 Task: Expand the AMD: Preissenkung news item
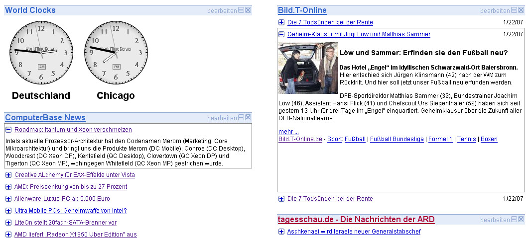pos(8,187)
